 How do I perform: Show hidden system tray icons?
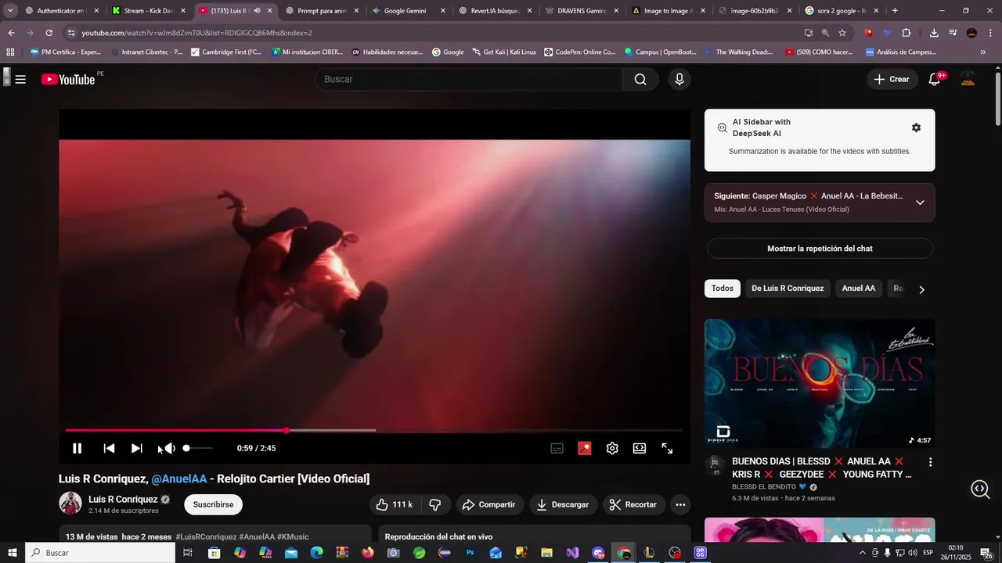(x=862, y=553)
